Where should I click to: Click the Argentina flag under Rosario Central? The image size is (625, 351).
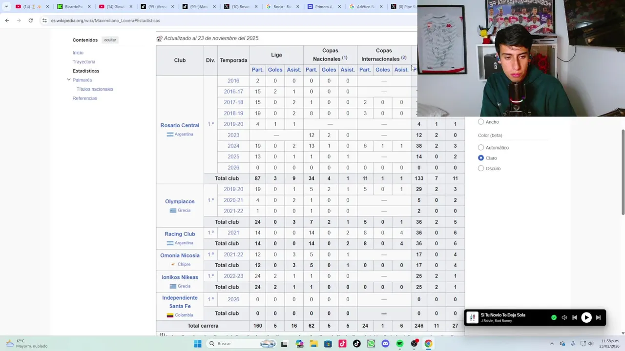pos(170,135)
